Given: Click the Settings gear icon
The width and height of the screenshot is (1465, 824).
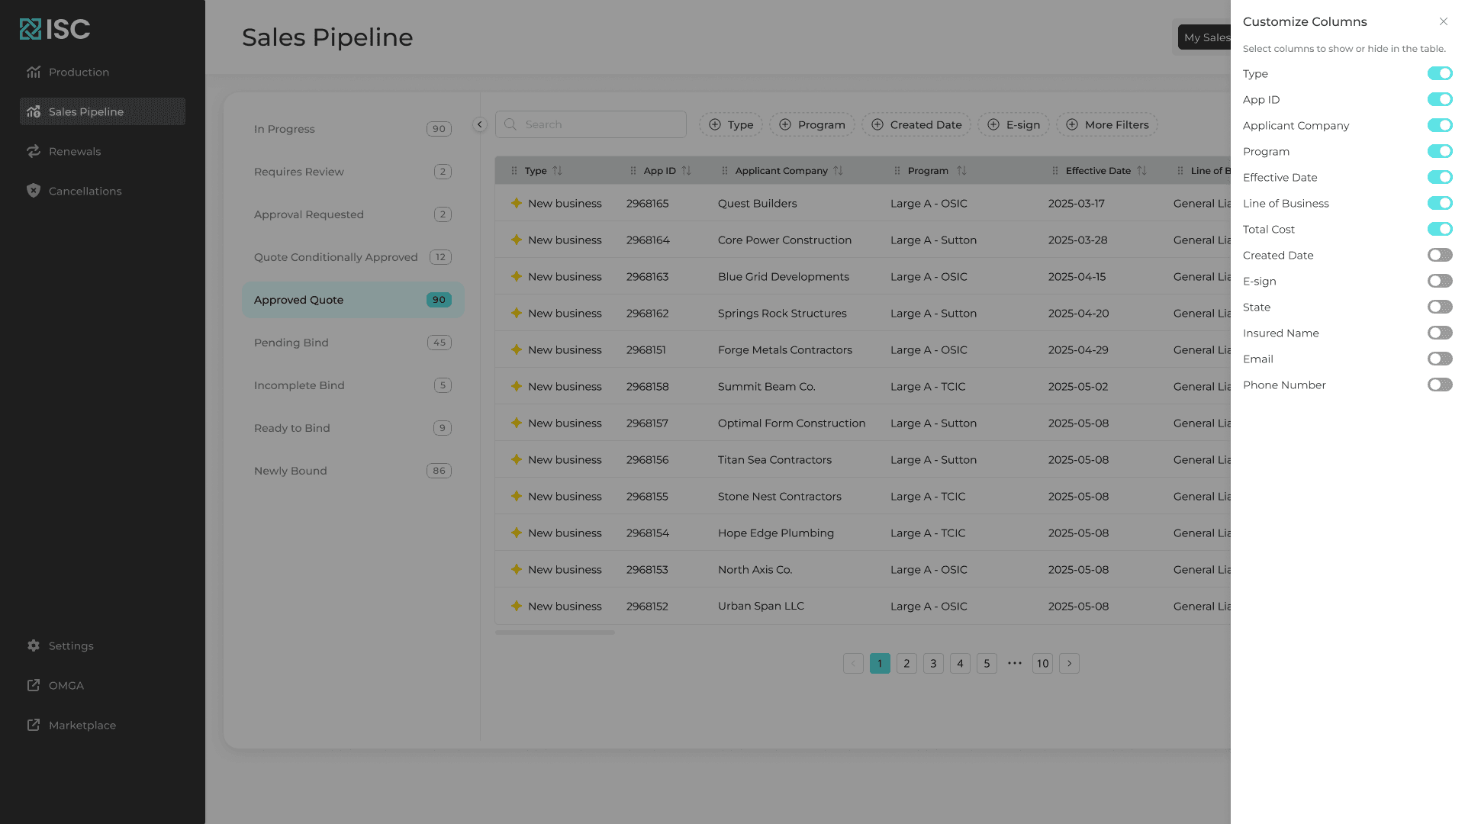Looking at the screenshot, I should [34, 645].
